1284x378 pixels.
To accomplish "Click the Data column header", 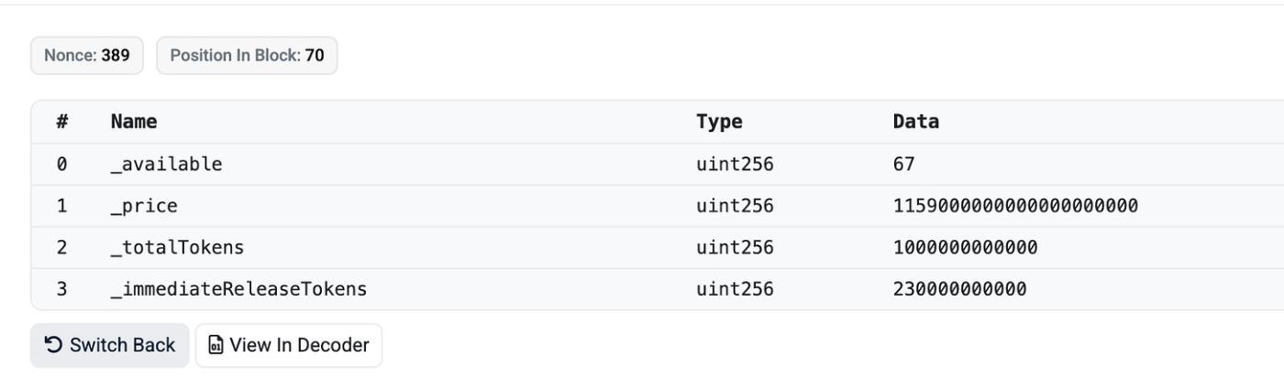I will 916,122.
